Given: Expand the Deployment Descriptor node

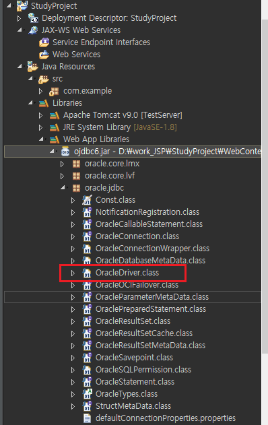Looking at the screenshot, I should coord(19,18).
